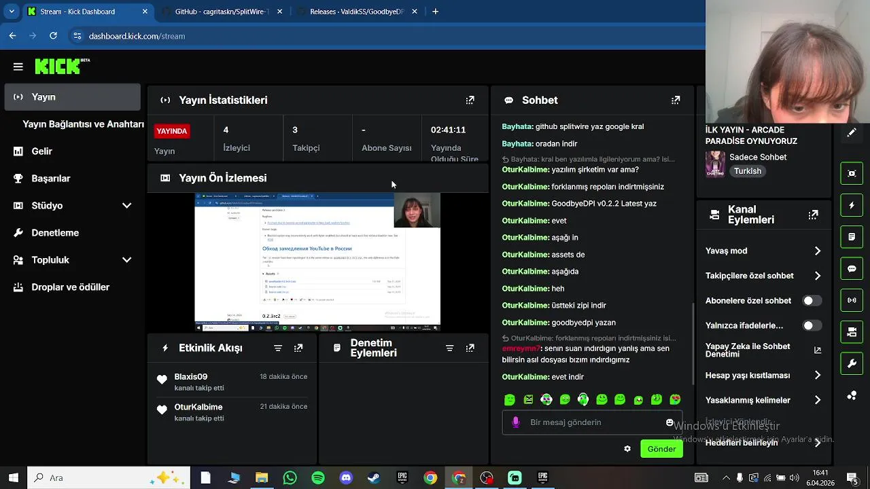
Task: Pop out the Etkinlik Akışı panel
Action: point(298,348)
